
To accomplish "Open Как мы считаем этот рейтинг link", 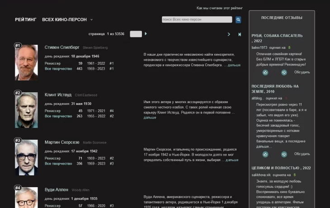I will pyautogui.click(x=220, y=8).
